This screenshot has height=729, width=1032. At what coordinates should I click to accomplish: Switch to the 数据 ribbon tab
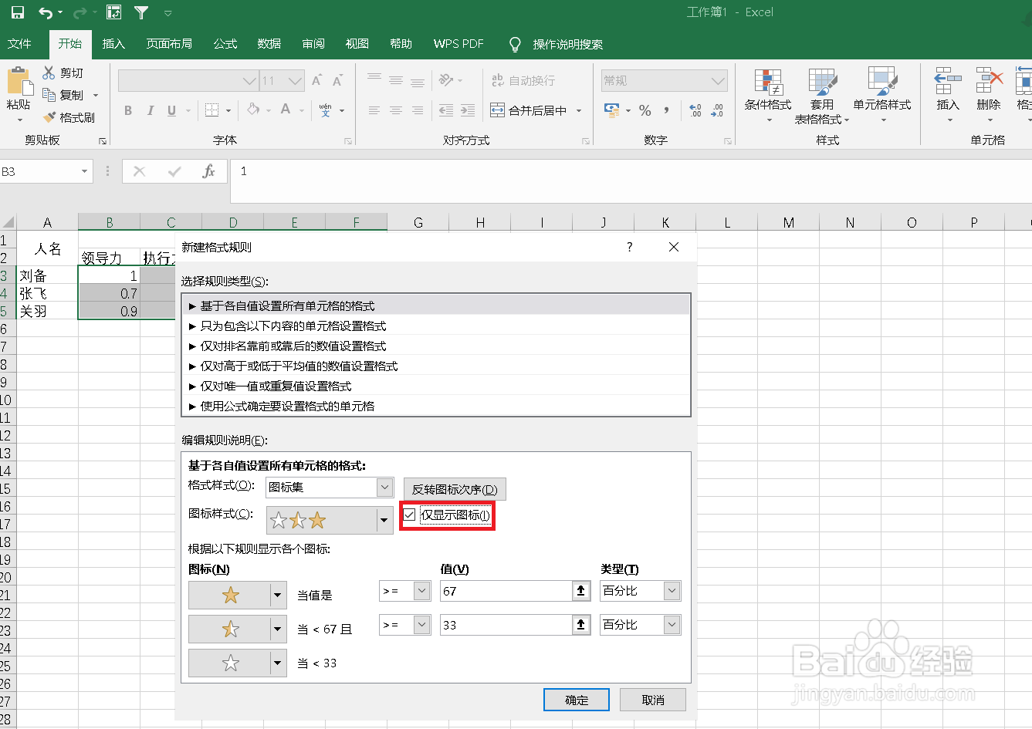pyautogui.click(x=268, y=44)
